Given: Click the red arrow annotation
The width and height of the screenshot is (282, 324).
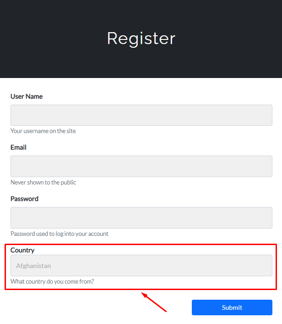Looking at the screenshot, I should pyautogui.click(x=154, y=303).
